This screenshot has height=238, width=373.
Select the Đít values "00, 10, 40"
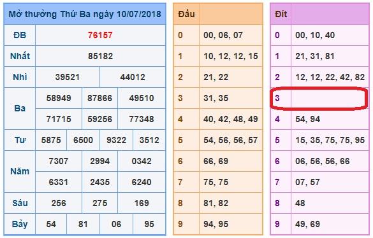coord(315,36)
